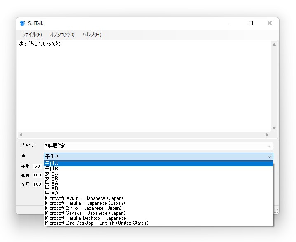The image size is (296, 242).
Task: Select Microsoft Sayaka - Japanese (Japan) voice
Action: click(x=158, y=213)
